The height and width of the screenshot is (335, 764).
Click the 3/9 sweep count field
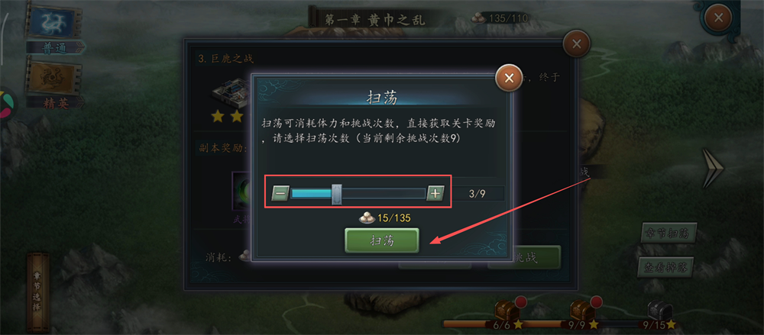[477, 193]
